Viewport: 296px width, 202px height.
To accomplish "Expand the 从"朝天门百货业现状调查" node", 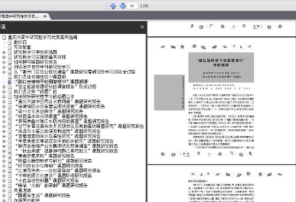I will 4,72.
